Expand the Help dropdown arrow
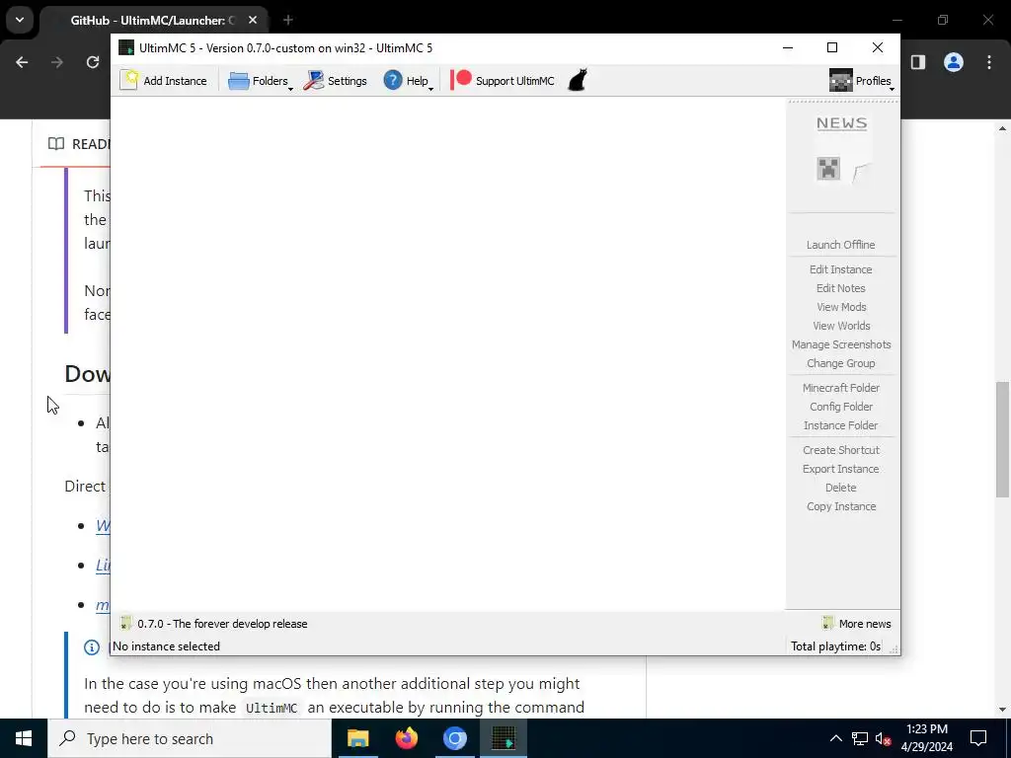The height and width of the screenshot is (758, 1011). click(430, 89)
